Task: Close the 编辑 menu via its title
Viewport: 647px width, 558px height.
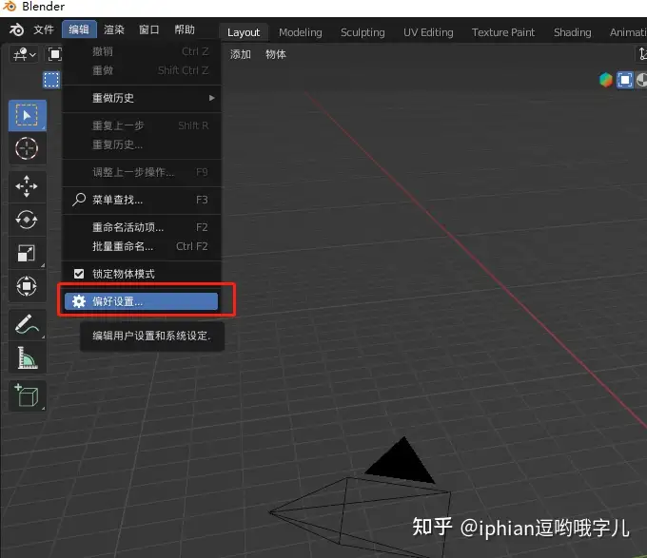Action: pos(79,29)
